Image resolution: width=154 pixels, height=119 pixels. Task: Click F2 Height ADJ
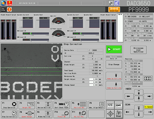tap(27, 105)
